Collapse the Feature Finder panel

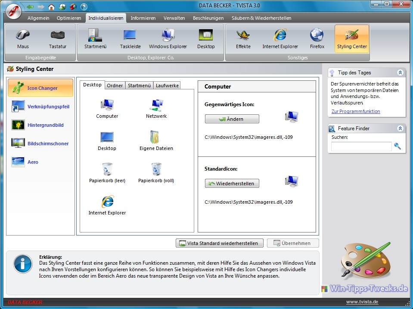[400, 128]
